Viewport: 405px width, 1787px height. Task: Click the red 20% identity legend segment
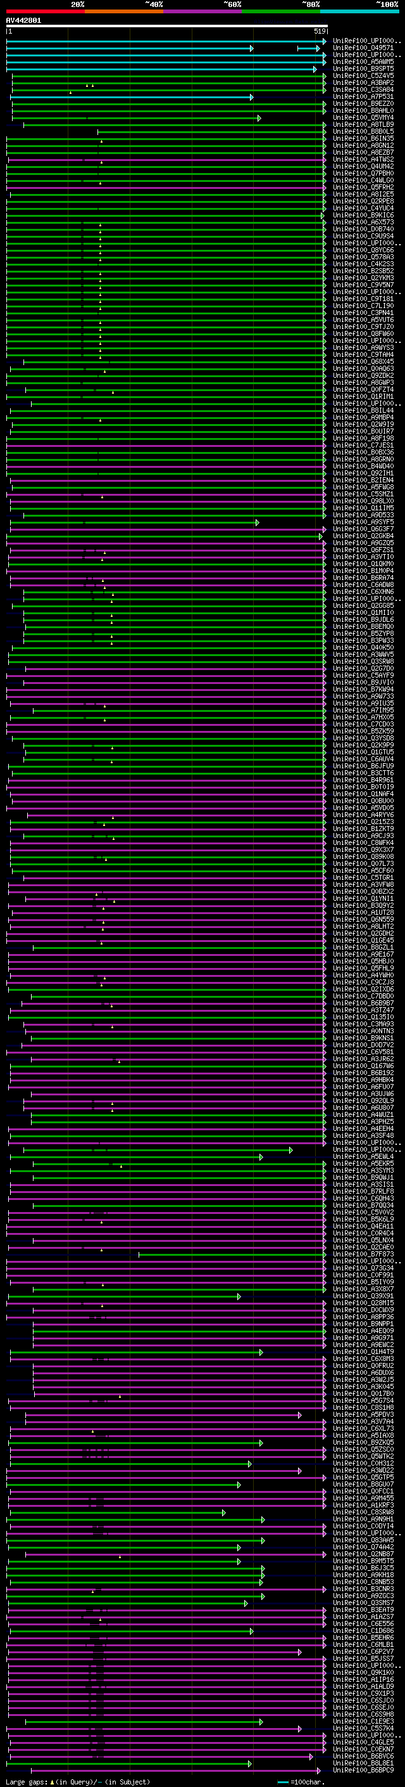[x=45, y=11]
